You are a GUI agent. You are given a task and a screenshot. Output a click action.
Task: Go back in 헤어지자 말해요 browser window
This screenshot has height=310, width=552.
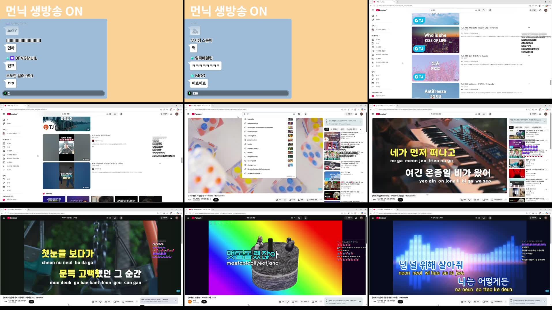2,213
